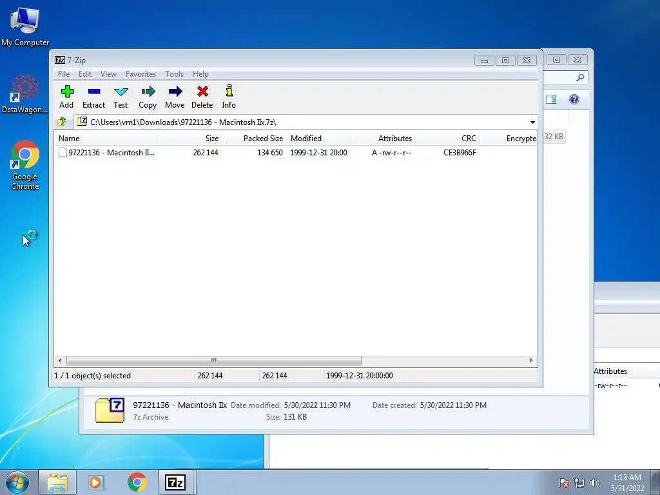Open the Favorites menu
The width and height of the screenshot is (660, 495).
click(141, 74)
